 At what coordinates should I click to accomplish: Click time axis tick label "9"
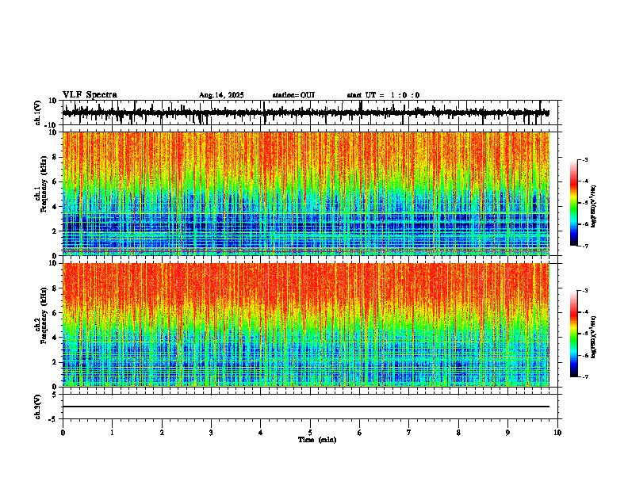[507, 433]
